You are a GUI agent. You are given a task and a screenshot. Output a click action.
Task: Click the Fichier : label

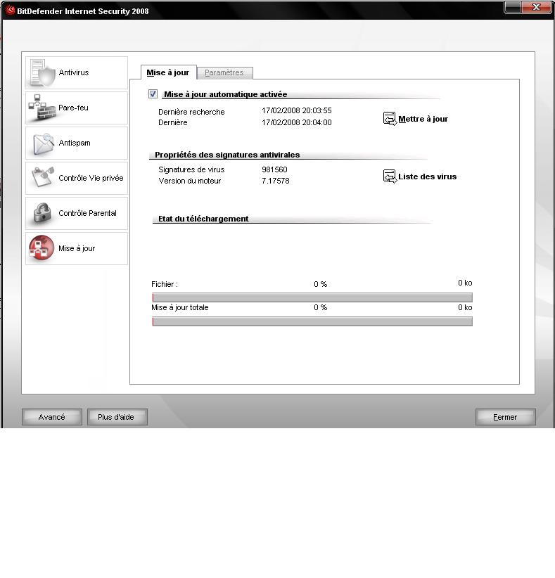coord(165,284)
